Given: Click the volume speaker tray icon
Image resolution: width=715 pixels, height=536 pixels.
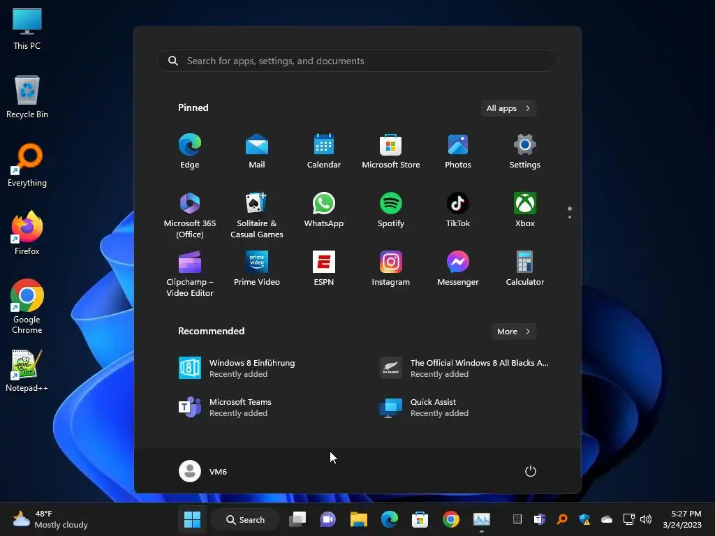Looking at the screenshot, I should [646, 519].
